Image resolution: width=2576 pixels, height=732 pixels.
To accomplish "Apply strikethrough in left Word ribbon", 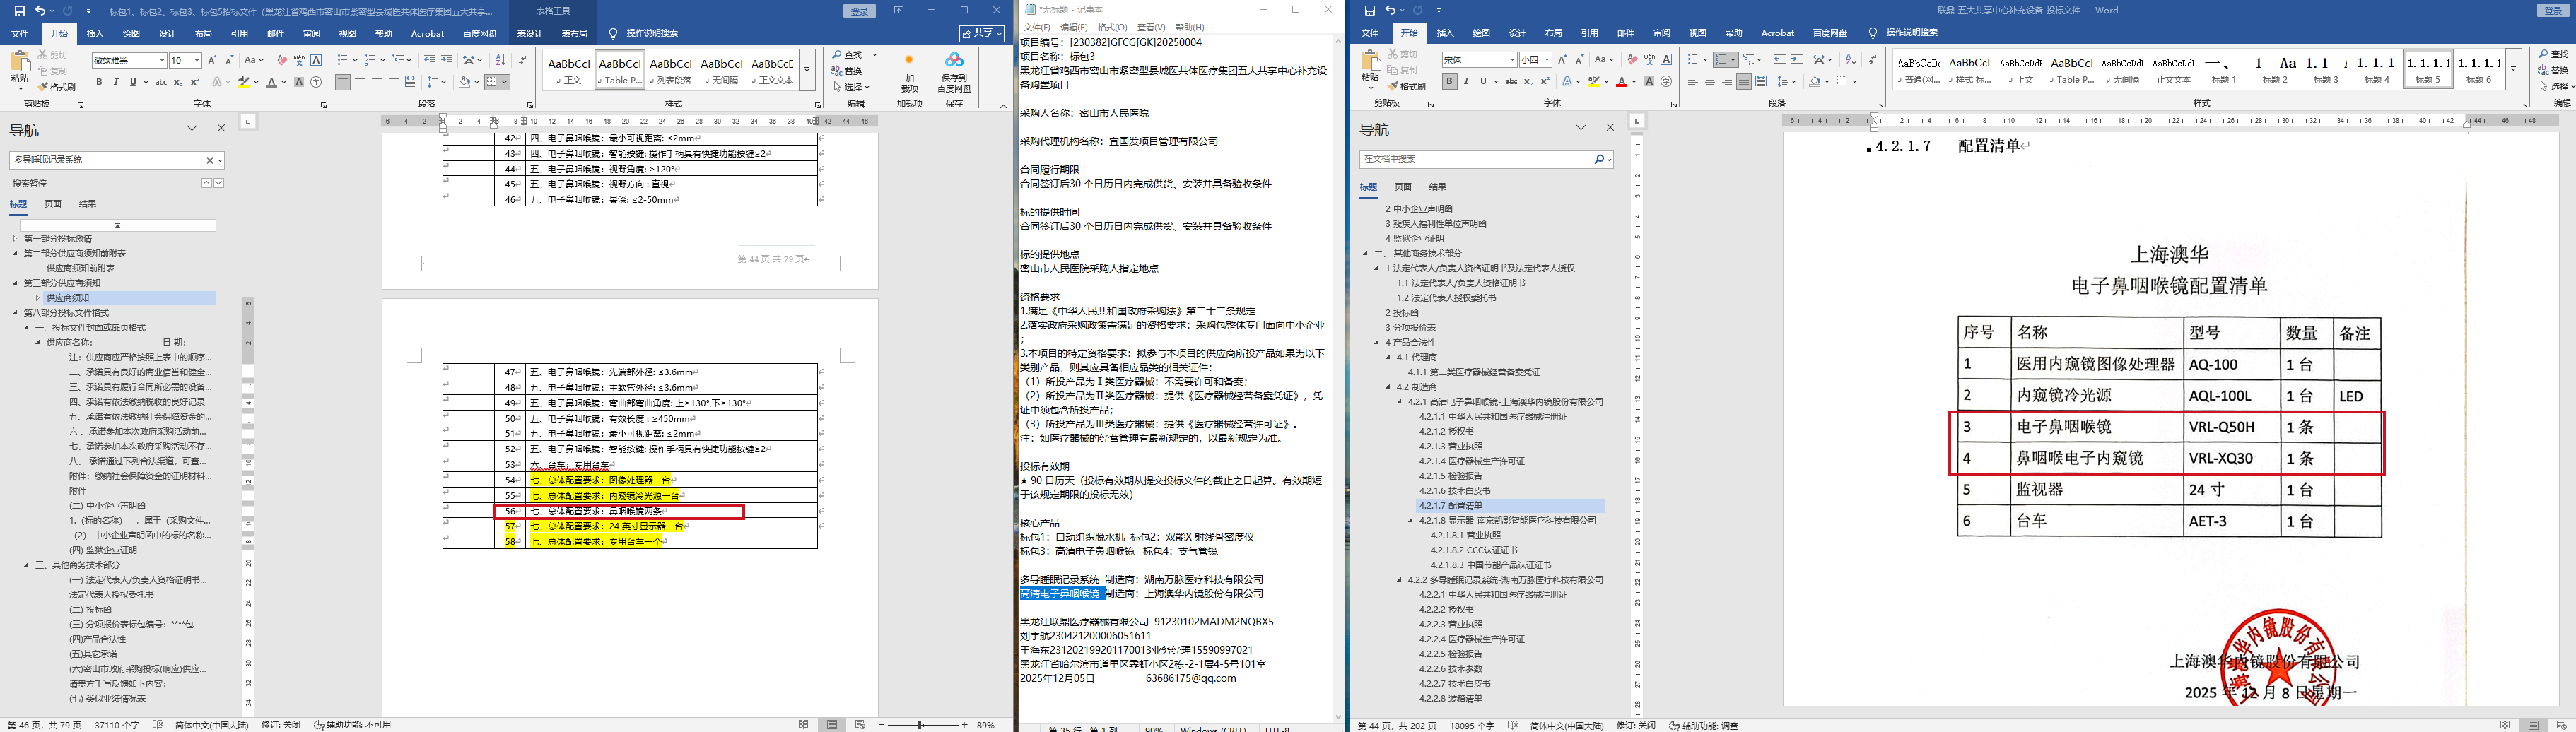I will pos(161,82).
